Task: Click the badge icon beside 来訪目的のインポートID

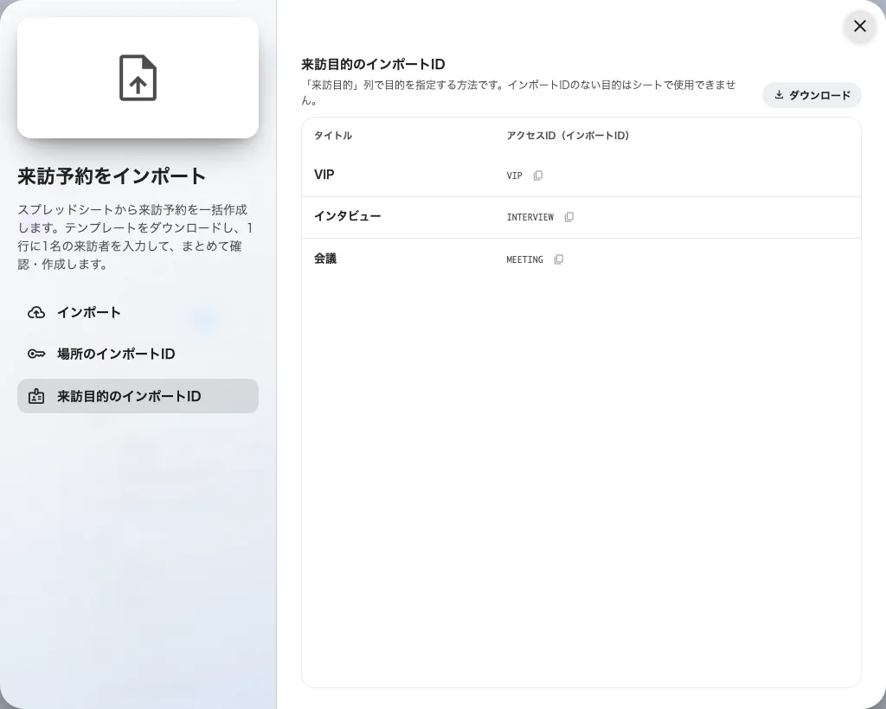Action: coord(36,396)
